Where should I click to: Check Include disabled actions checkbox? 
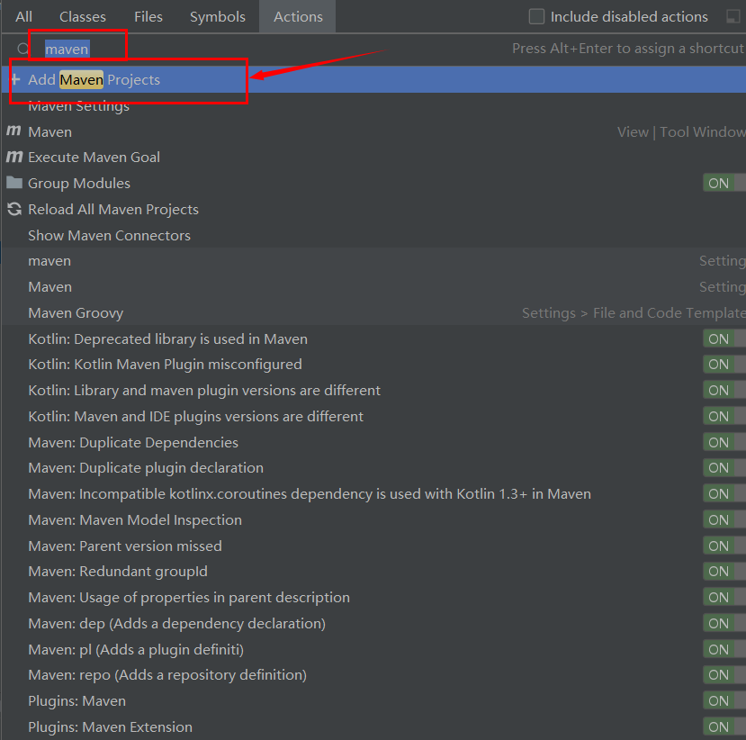pos(536,17)
